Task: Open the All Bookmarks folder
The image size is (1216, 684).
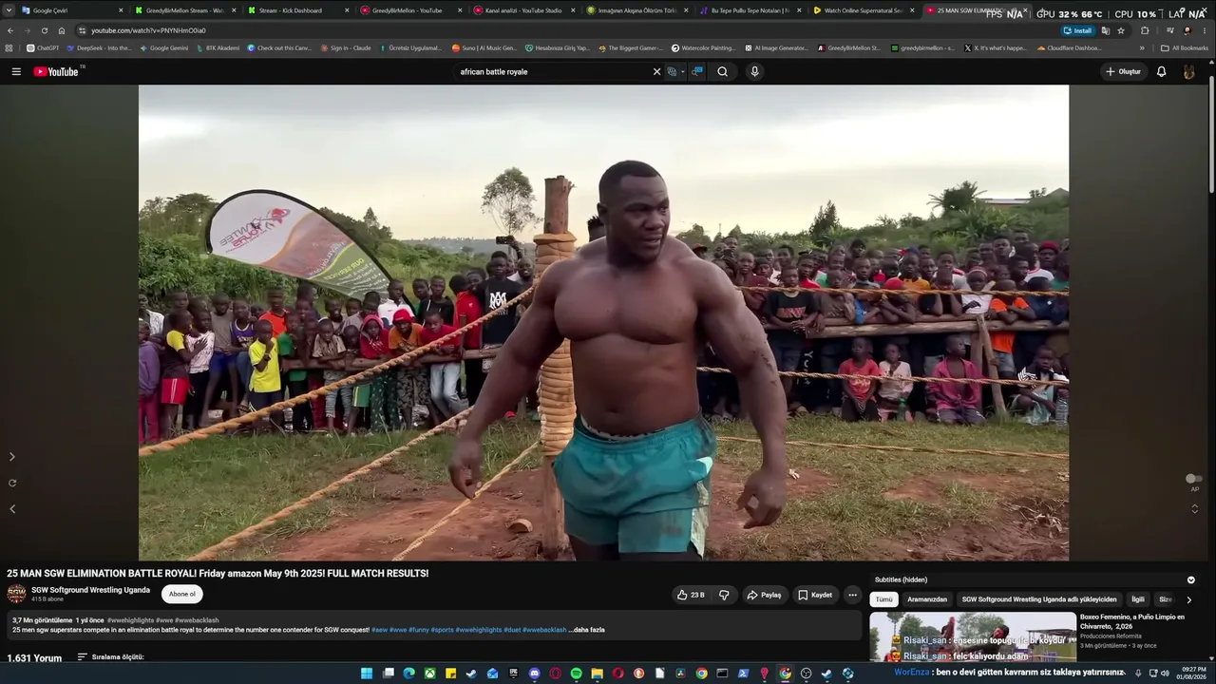Action: click(1184, 47)
